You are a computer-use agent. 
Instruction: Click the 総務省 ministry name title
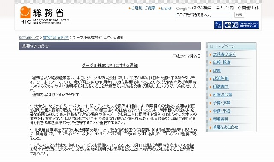[48, 12]
